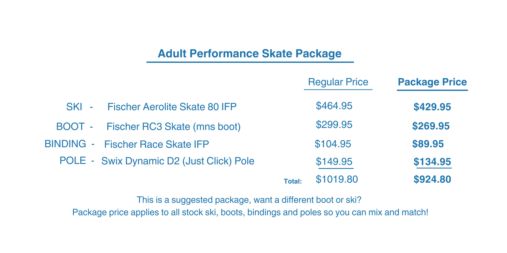Click the $924.80 package price total
Image resolution: width=507 pixels, height=253 pixels.
tap(432, 180)
